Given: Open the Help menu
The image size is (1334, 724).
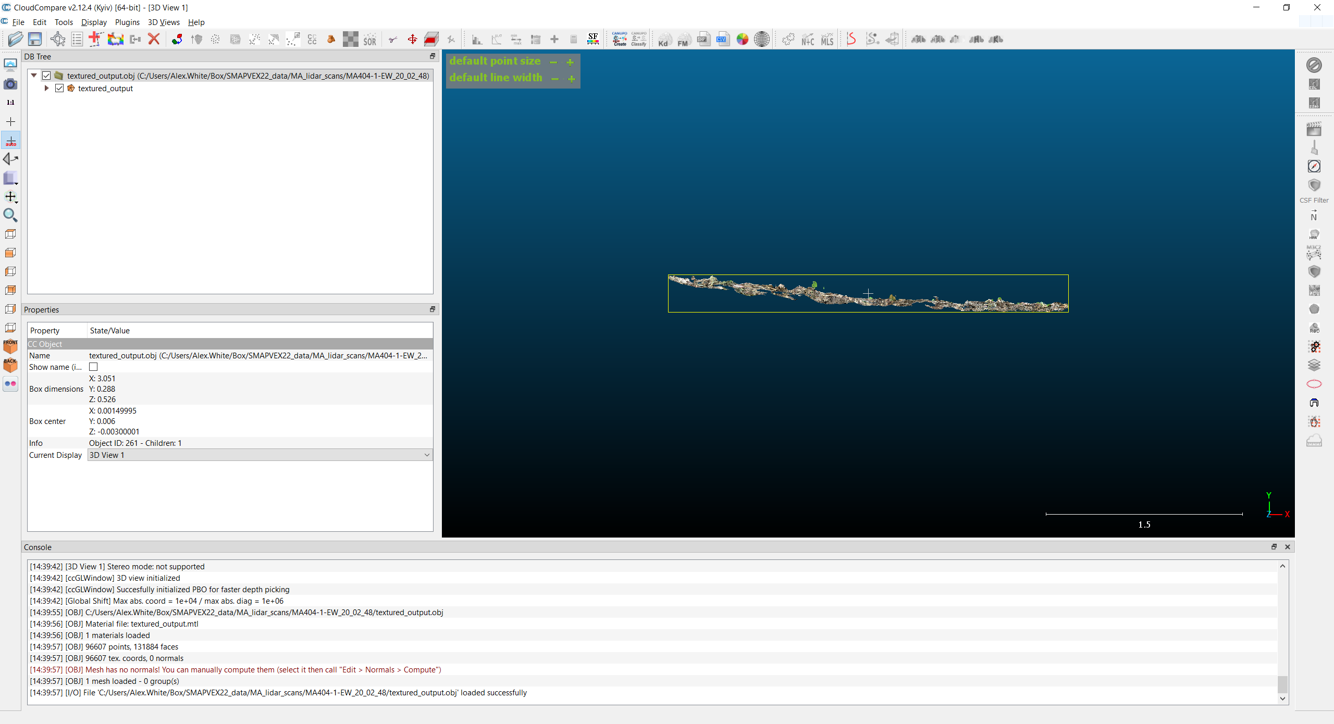Looking at the screenshot, I should [196, 22].
